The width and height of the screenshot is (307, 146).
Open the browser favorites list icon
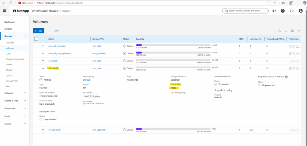(283, 3)
